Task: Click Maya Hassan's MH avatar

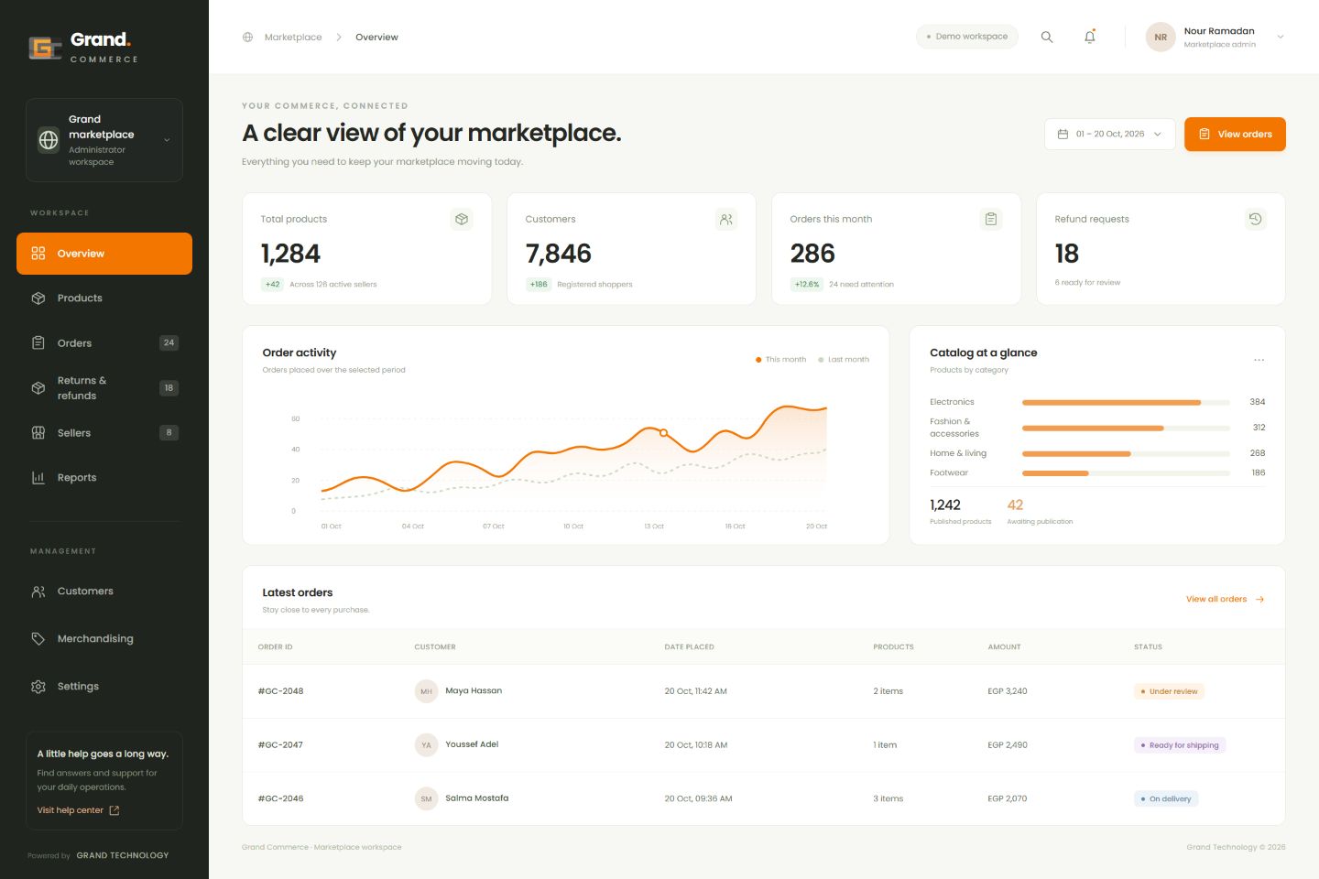Action: click(x=426, y=691)
